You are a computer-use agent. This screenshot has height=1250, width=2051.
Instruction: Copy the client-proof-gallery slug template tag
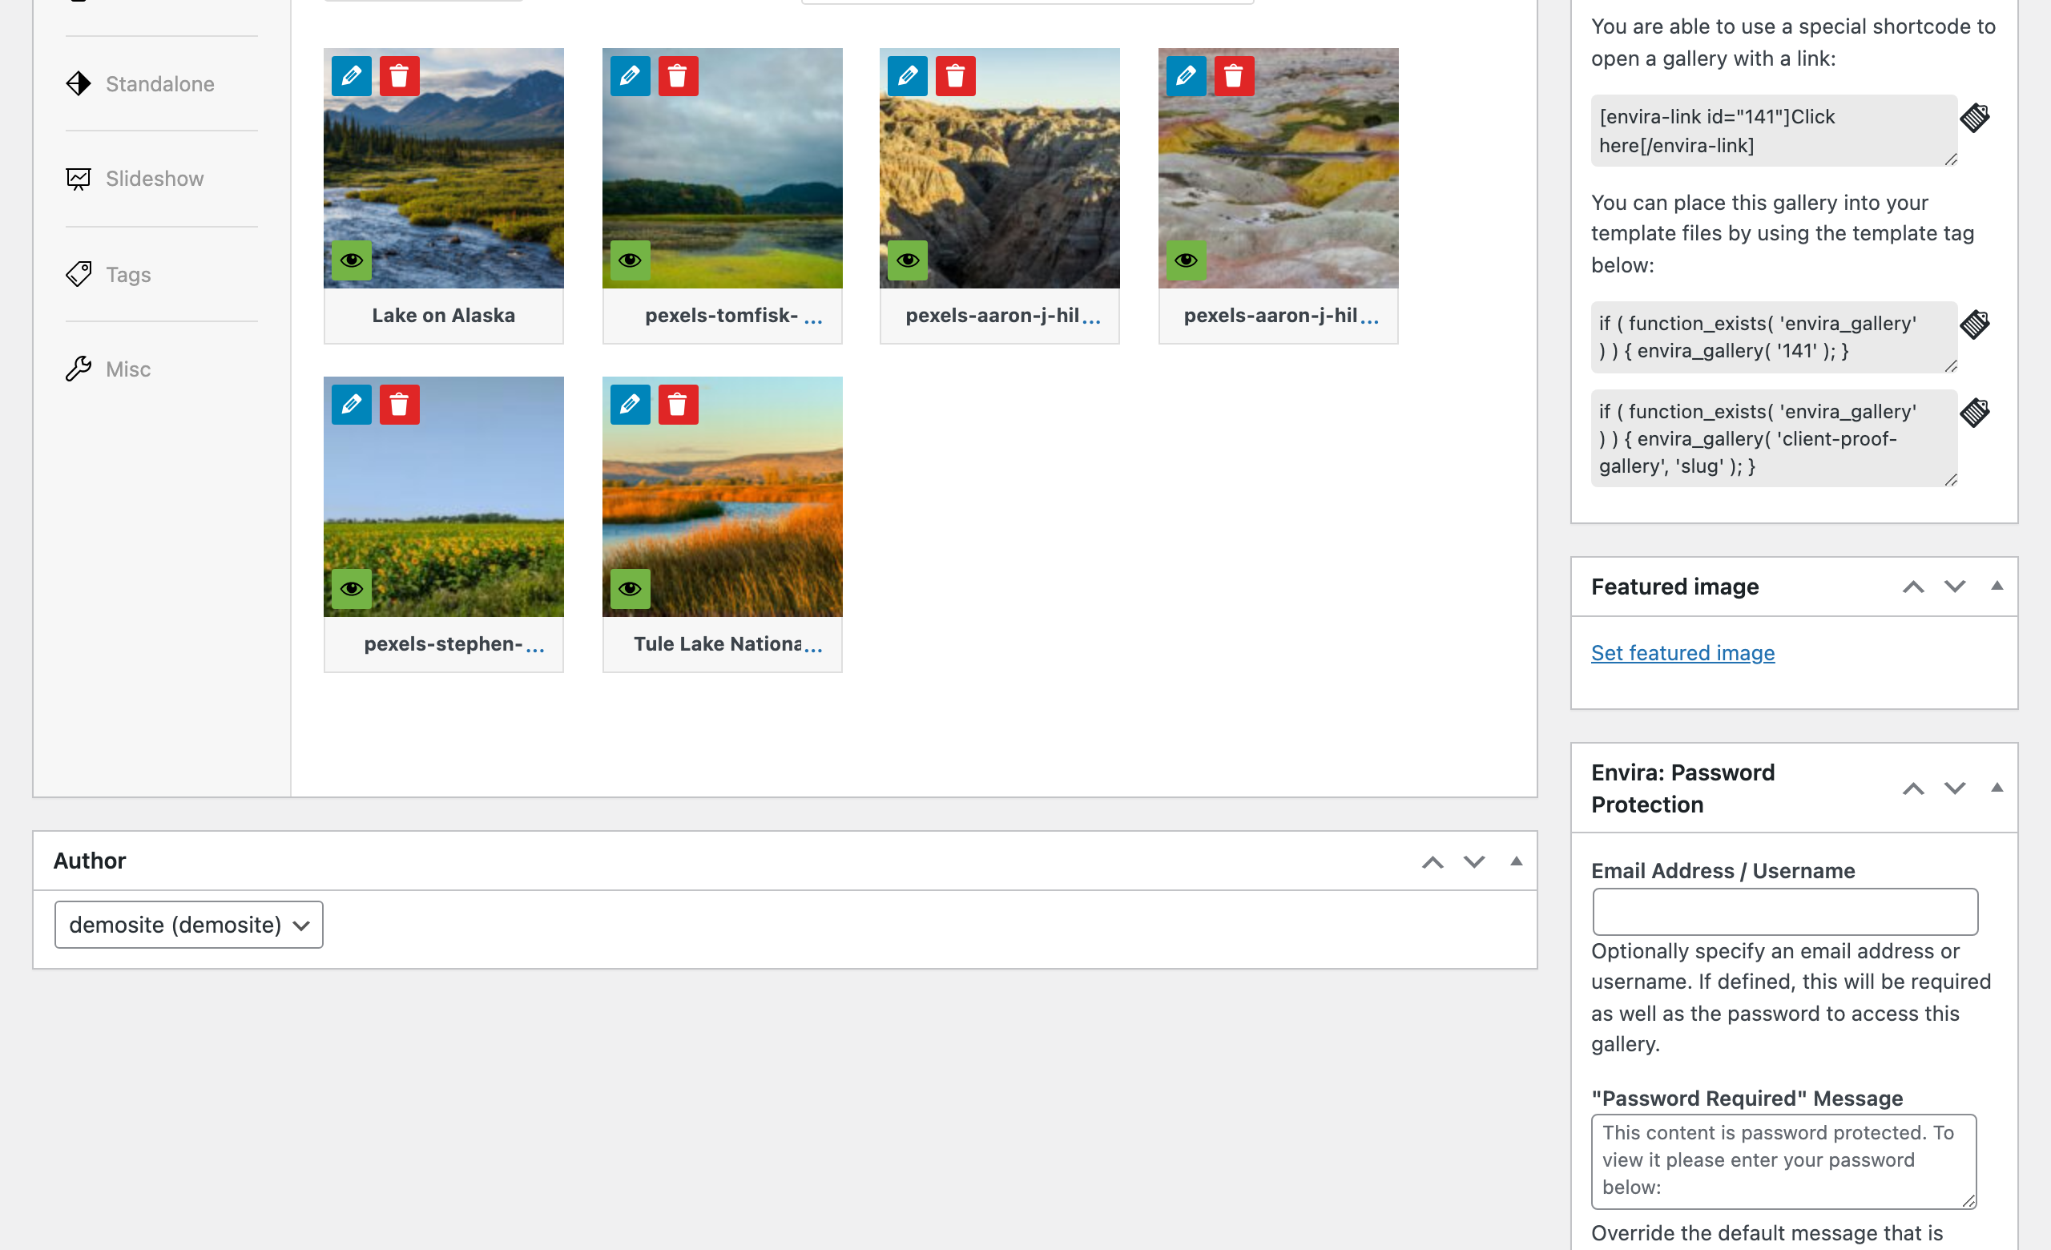(x=1975, y=412)
